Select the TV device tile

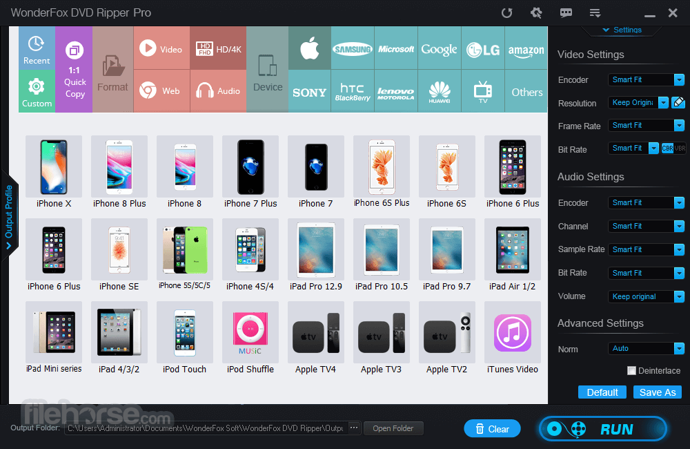point(483,91)
